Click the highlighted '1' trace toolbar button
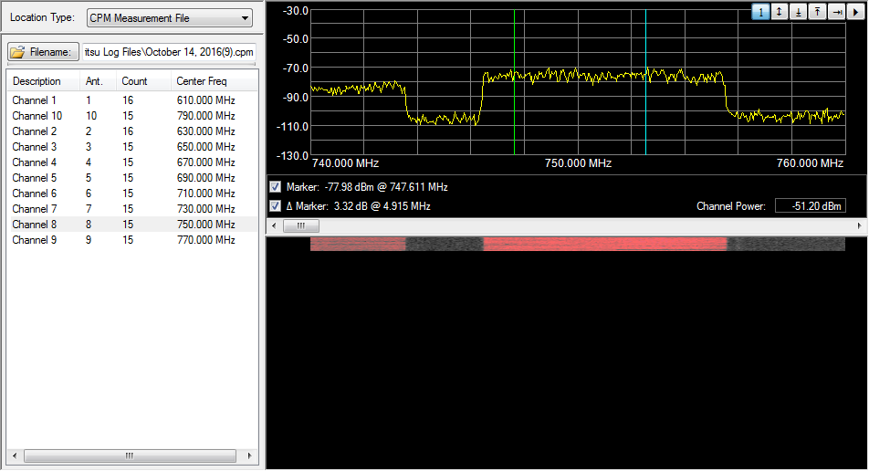Viewport: 869px width, 471px height. (760, 12)
